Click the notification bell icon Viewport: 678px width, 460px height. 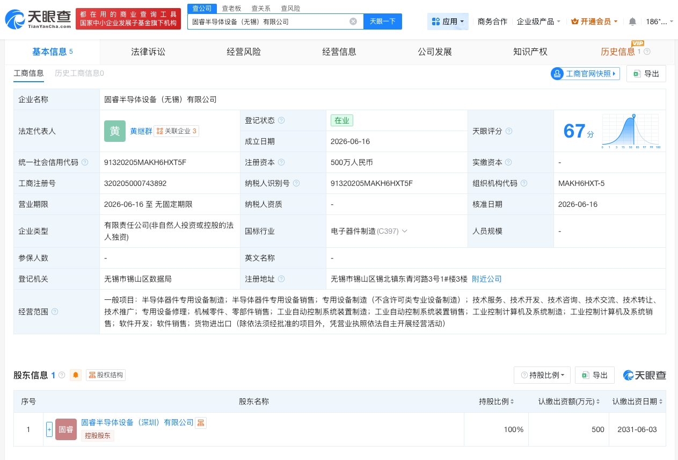[632, 21]
